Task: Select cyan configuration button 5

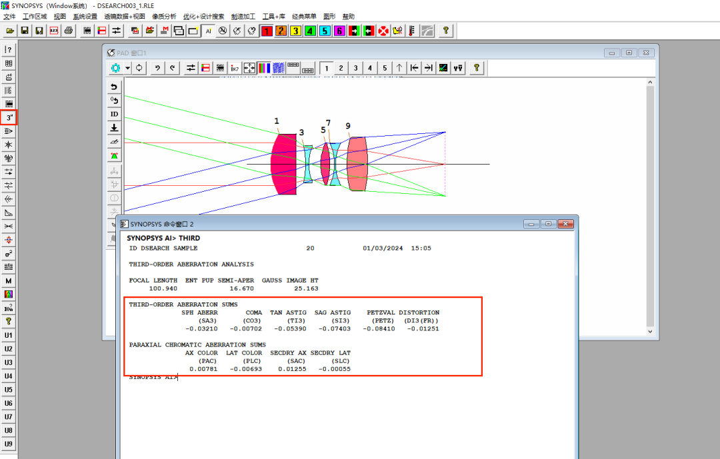Action: (325, 31)
